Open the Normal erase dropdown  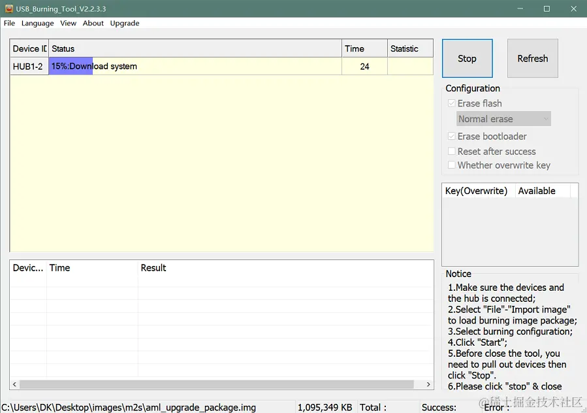pos(503,119)
